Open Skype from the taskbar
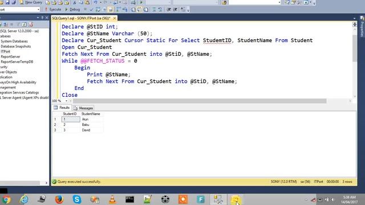The width and height of the screenshot is (365, 205). coord(77,199)
